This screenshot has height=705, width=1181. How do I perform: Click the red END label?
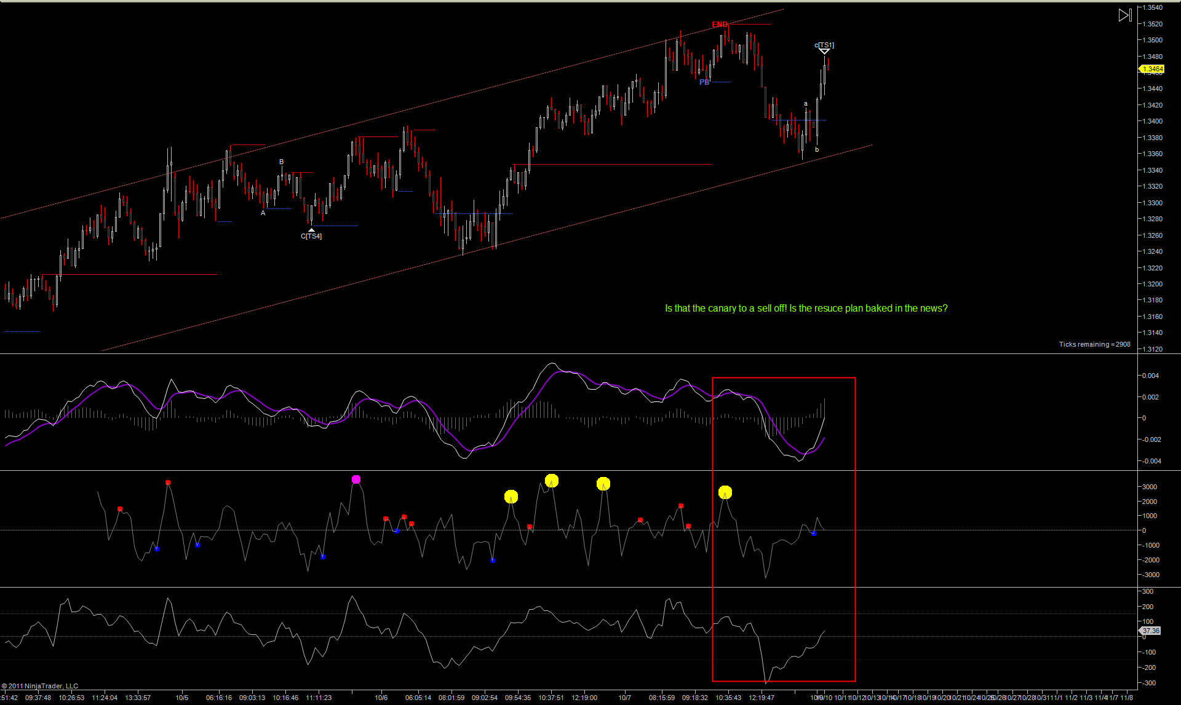720,25
